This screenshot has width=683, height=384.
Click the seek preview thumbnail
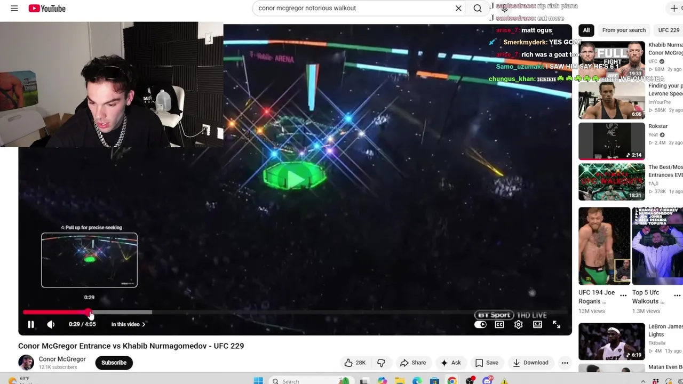89,260
